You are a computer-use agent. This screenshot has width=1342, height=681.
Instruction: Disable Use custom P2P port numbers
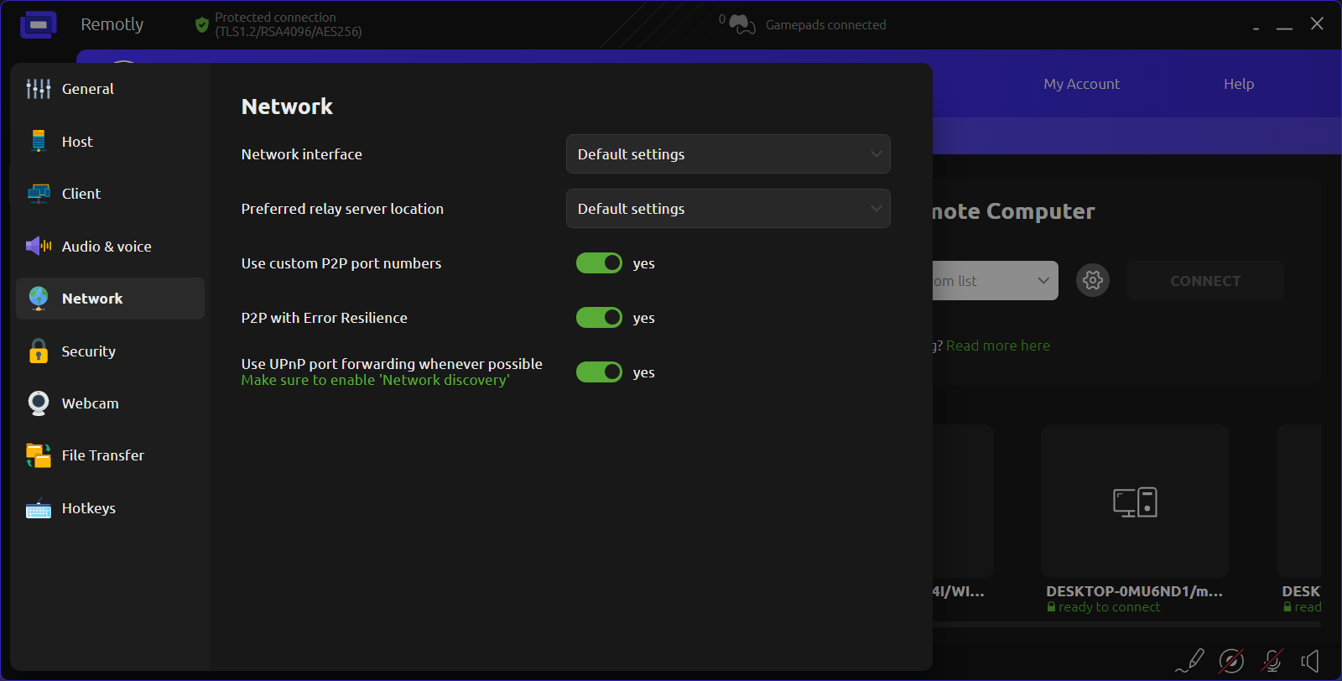coord(599,263)
